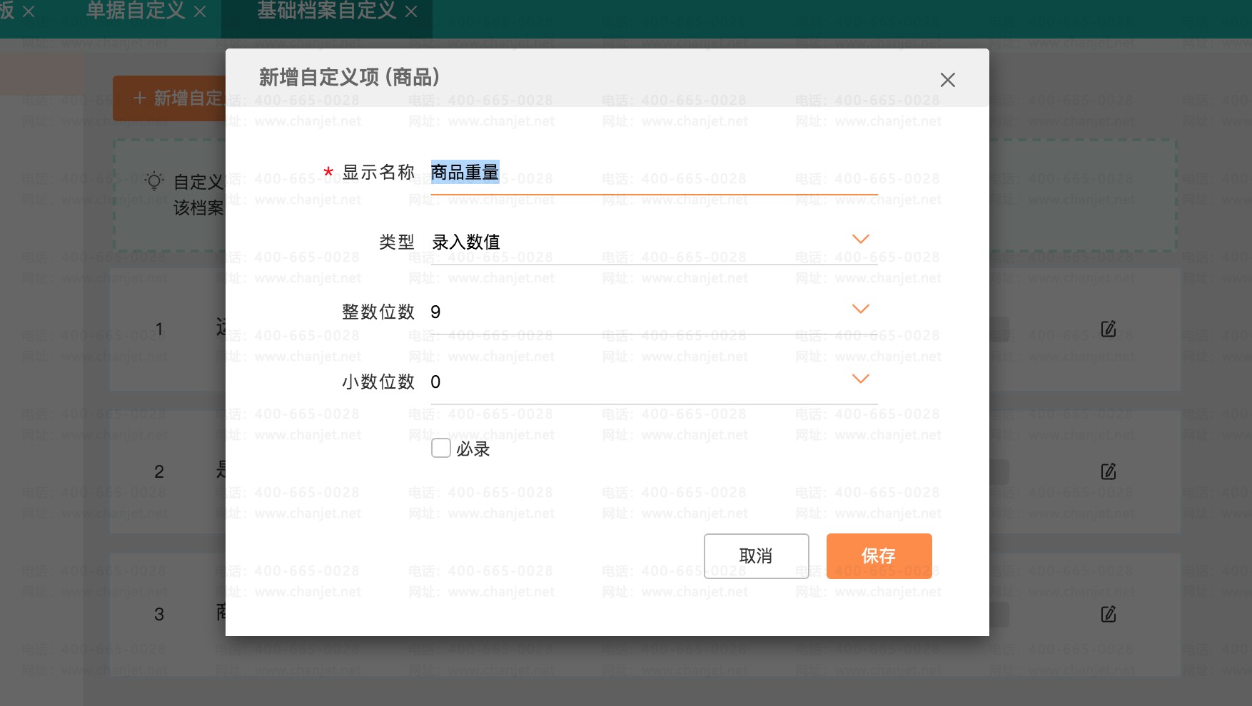Save with the 保存 button

point(879,556)
